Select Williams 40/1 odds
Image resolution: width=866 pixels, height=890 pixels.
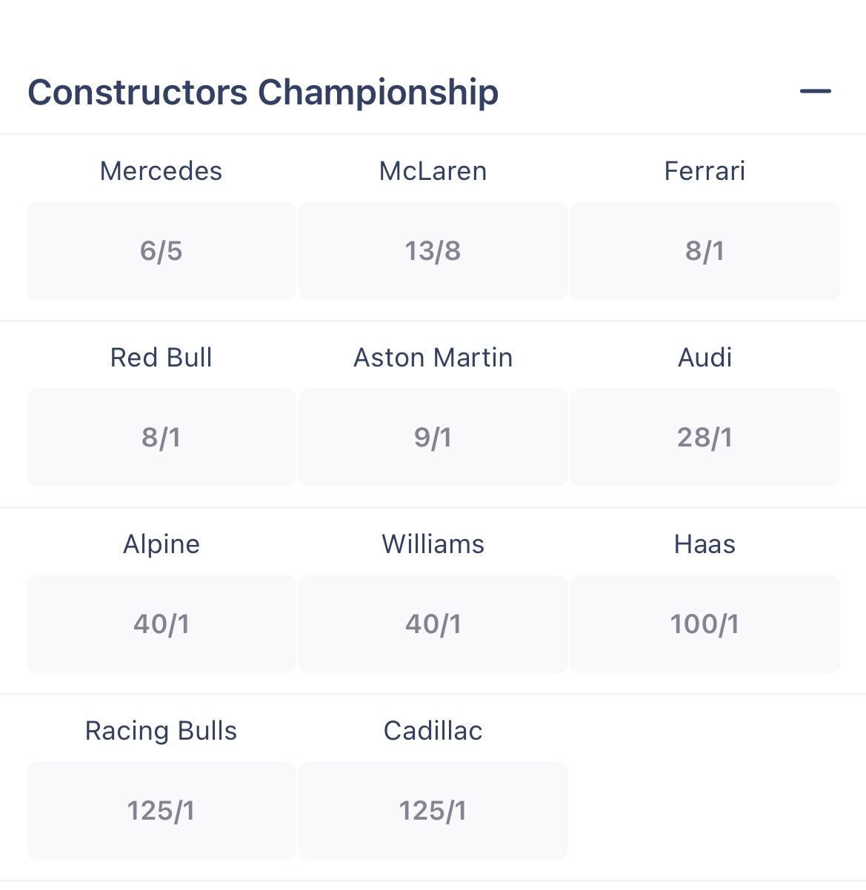tap(433, 624)
